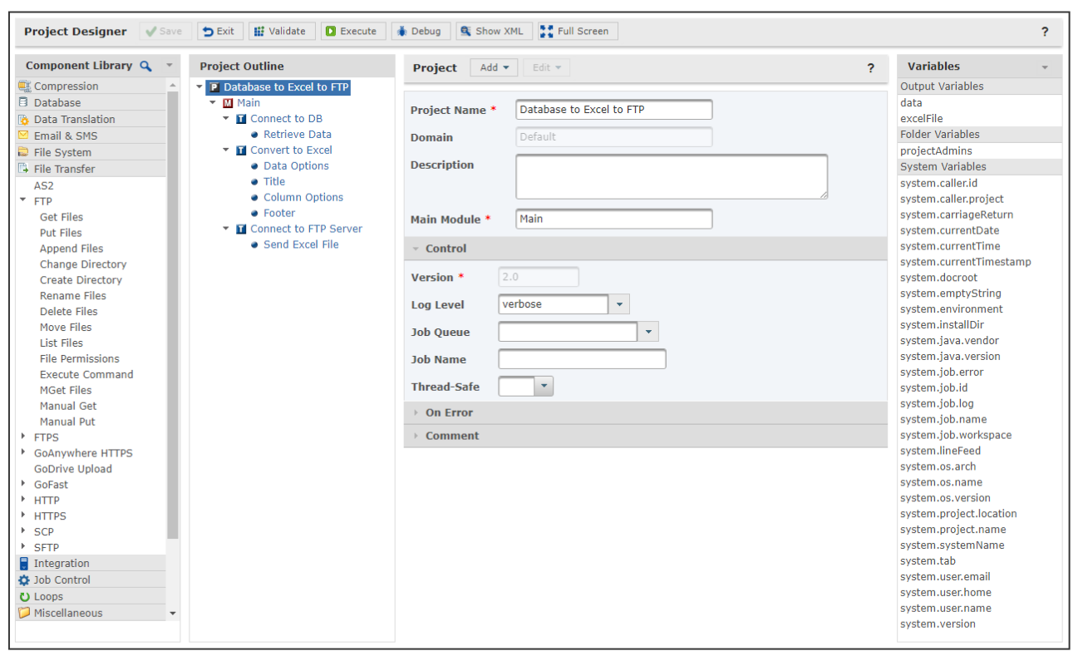
Task: Click the Component Library vertical scrollbar
Action: [173, 316]
